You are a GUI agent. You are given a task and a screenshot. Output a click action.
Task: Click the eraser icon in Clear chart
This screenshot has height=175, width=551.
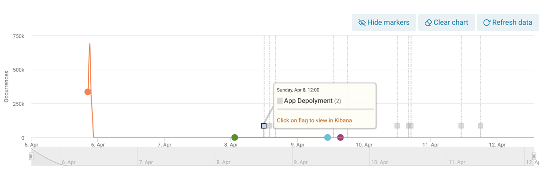pyautogui.click(x=428, y=22)
